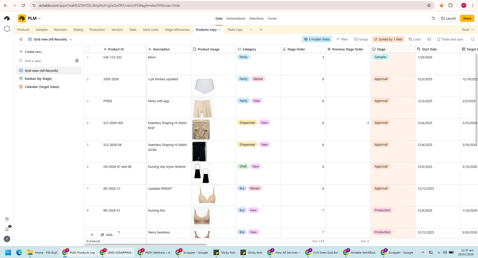Image resolution: width=478 pixels, height=258 pixels.
Task: Select Calendar (Target Dates) view
Action: point(48,87)
